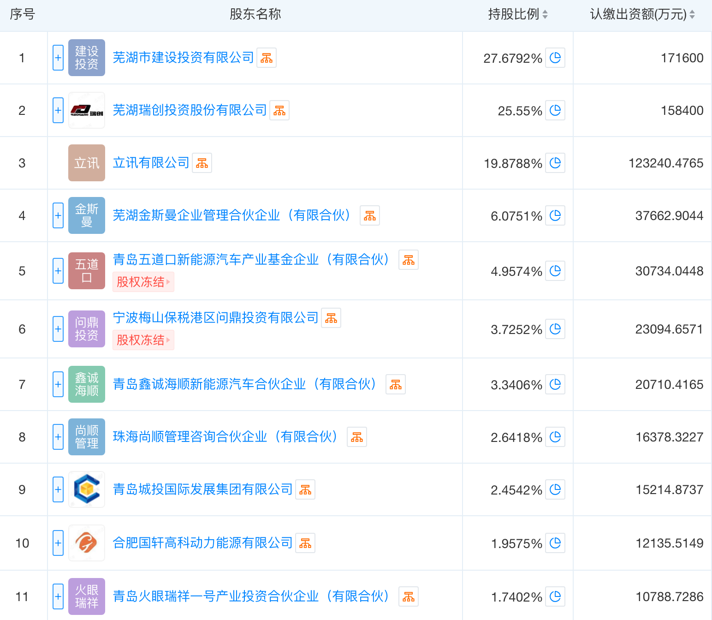Select the amount 171600
712x620 pixels.
point(682,58)
